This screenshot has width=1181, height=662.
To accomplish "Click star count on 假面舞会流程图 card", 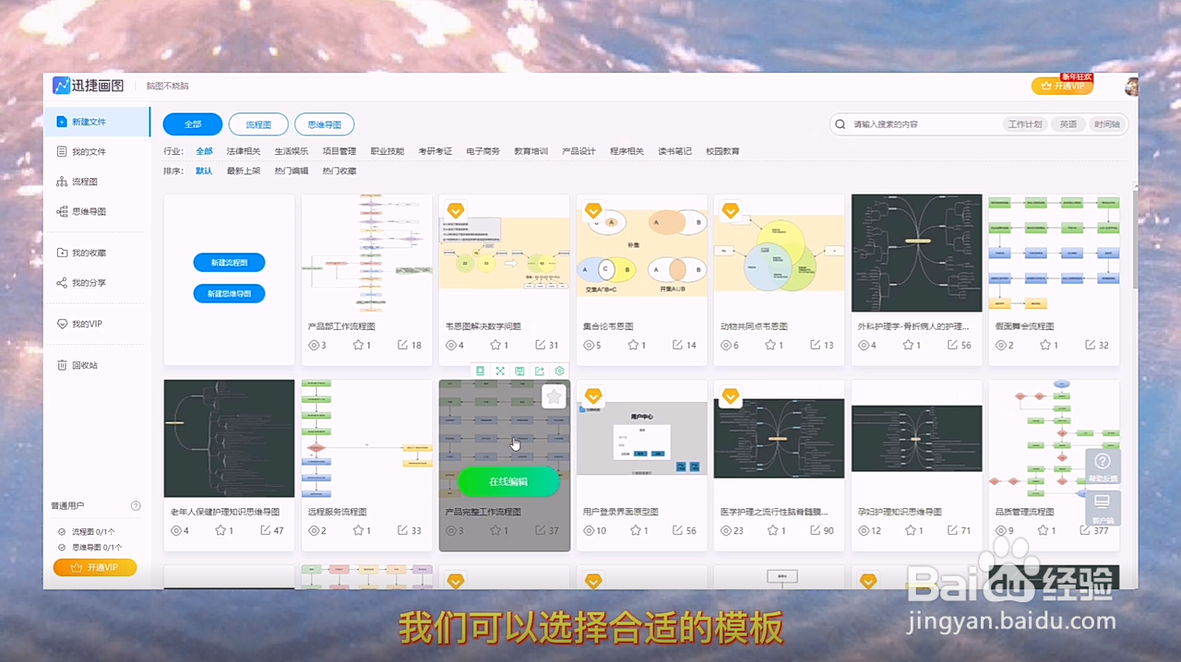I will pos(1049,345).
